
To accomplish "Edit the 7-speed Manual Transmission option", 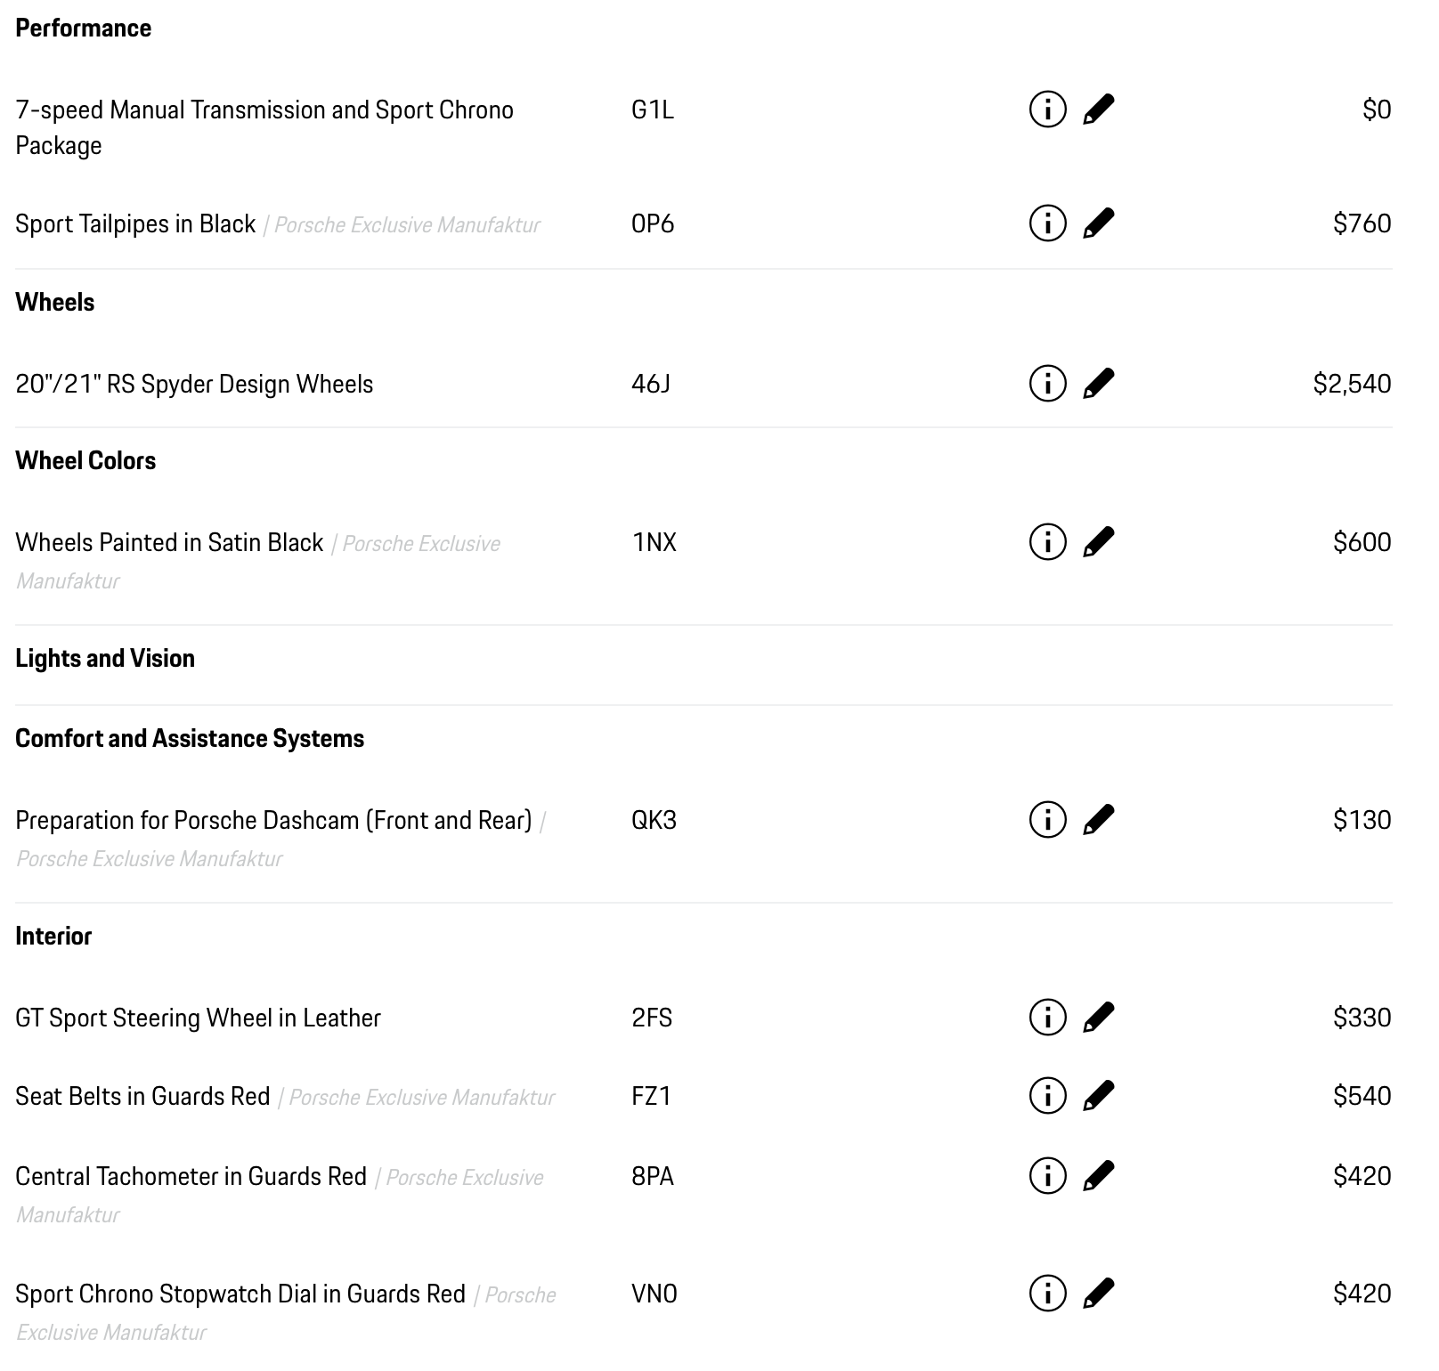I will [x=1098, y=110].
